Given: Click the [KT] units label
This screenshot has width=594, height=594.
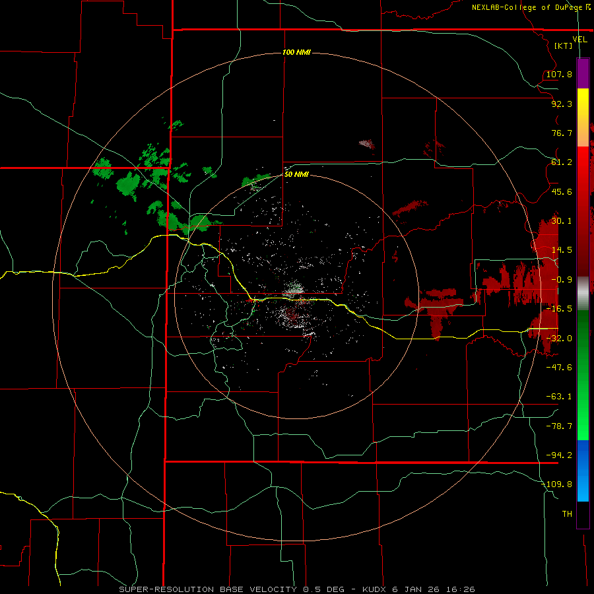Looking at the screenshot, I should point(564,46).
